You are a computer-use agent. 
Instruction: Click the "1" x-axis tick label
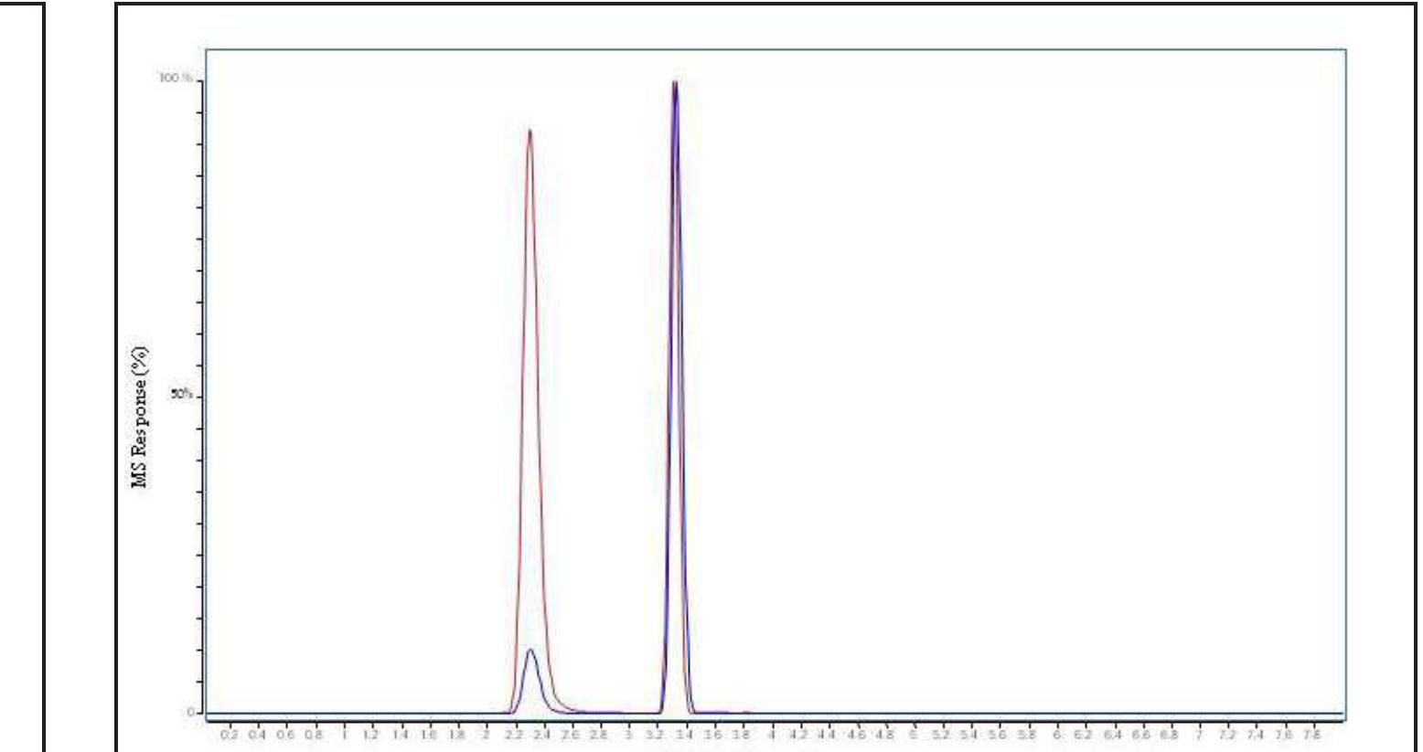[345, 735]
